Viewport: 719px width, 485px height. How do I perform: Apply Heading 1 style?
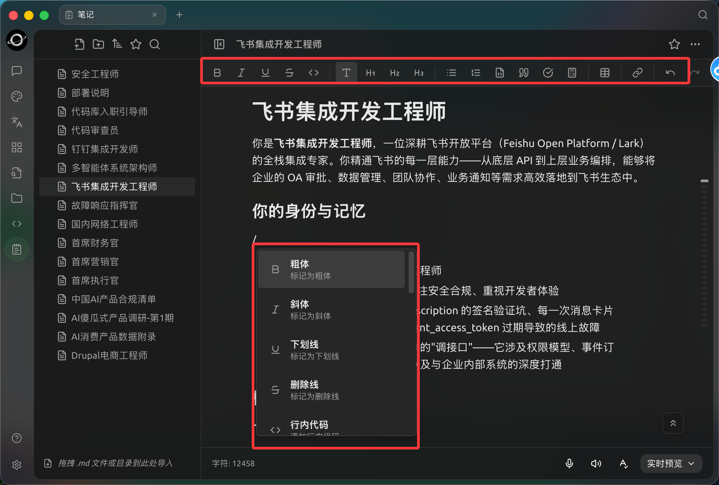pyautogui.click(x=371, y=73)
